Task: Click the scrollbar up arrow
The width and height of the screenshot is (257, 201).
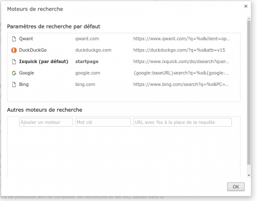Action: [x=249, y=18]
